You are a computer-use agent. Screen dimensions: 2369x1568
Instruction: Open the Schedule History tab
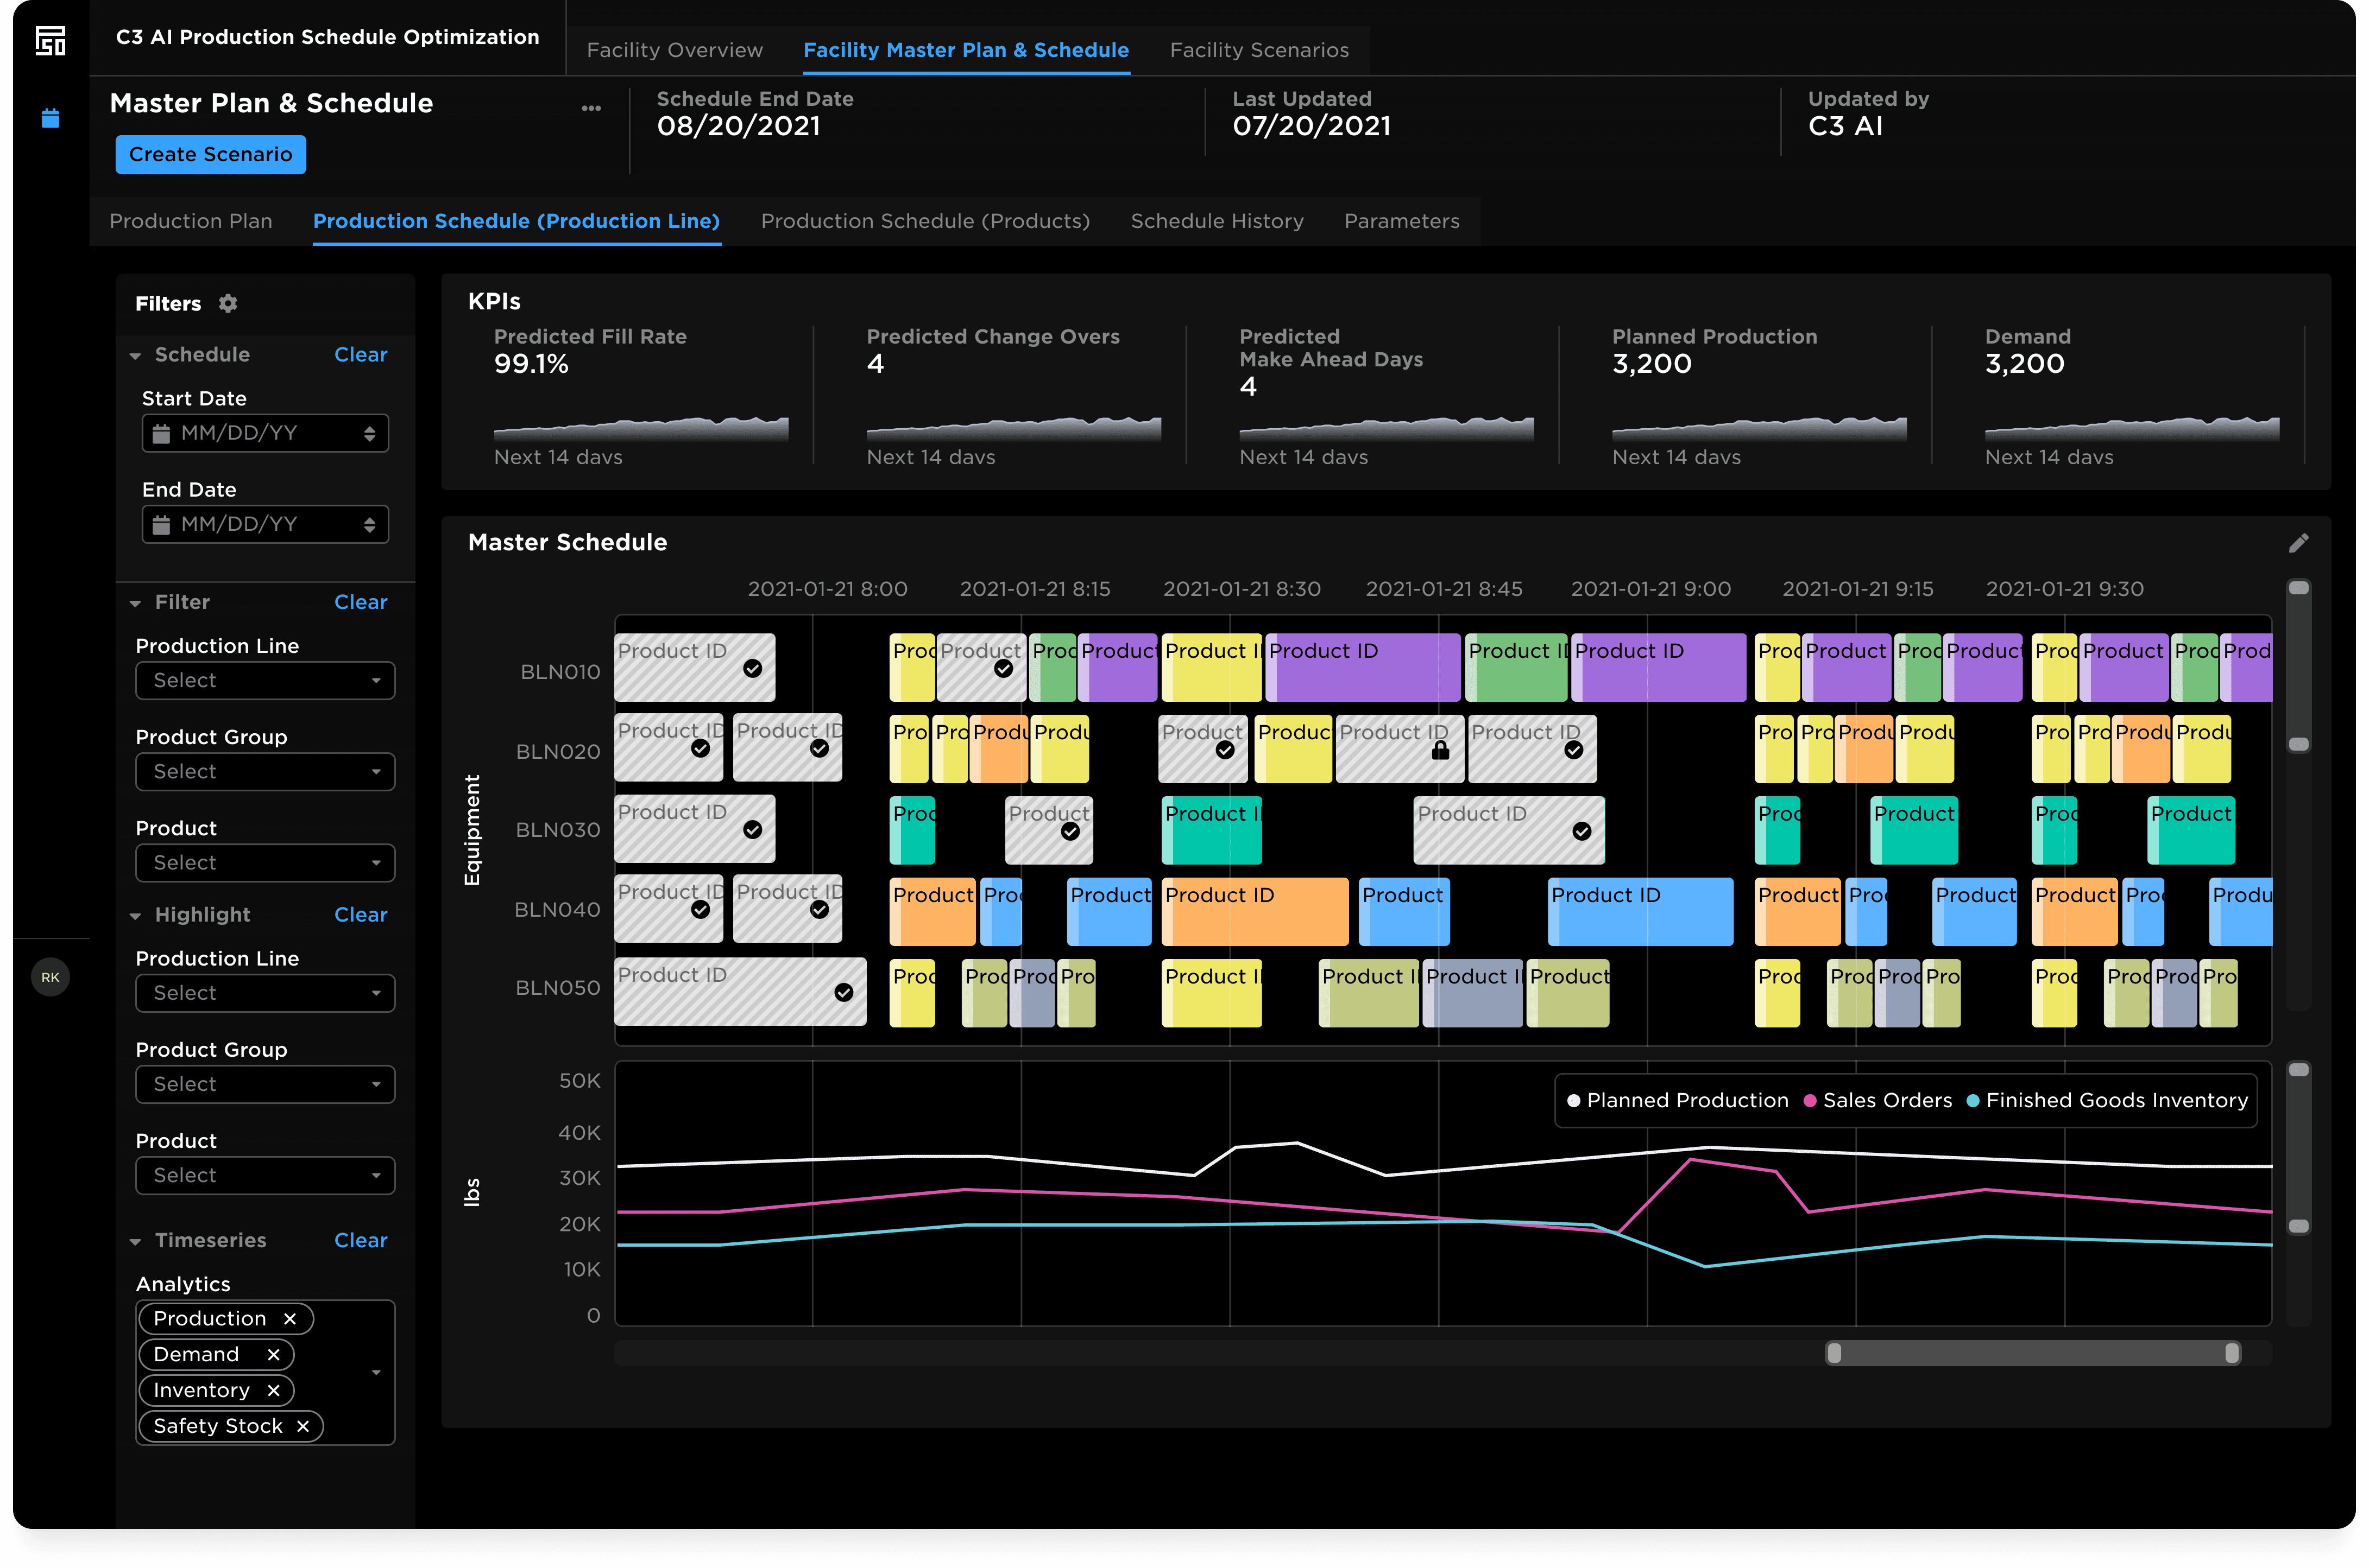point(1217,221)
